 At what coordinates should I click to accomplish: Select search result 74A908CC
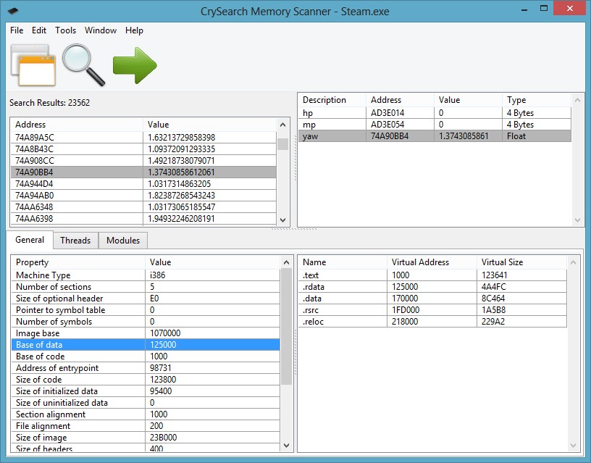[143, 161]
